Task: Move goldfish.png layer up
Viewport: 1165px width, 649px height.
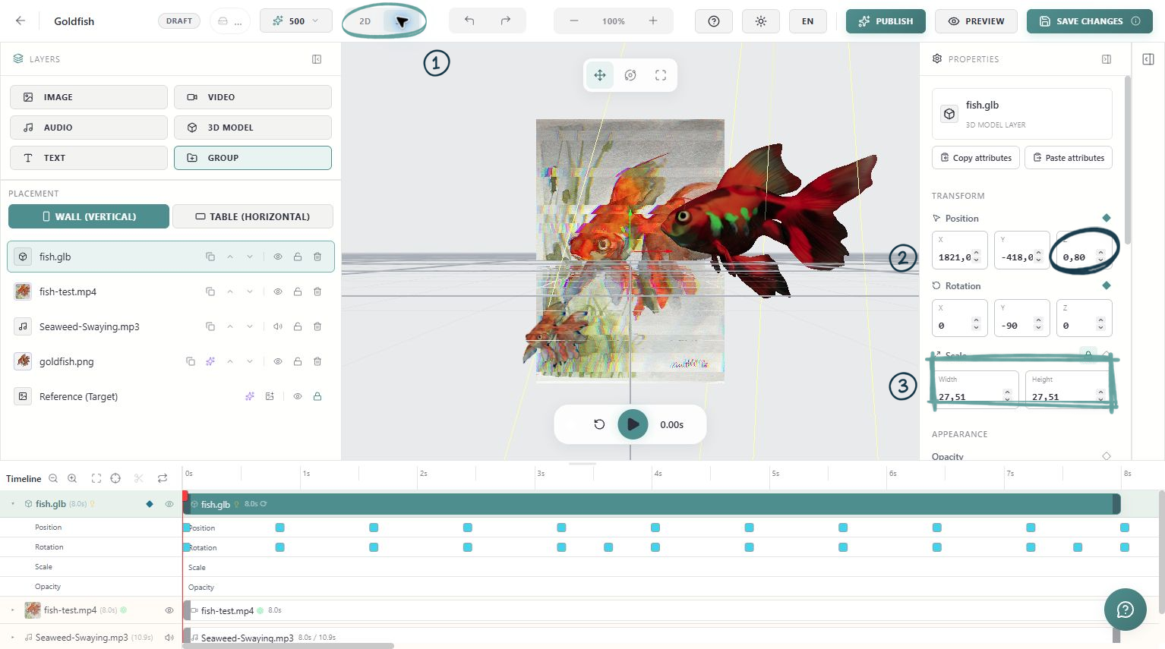Action: click(x=229, y=361)
